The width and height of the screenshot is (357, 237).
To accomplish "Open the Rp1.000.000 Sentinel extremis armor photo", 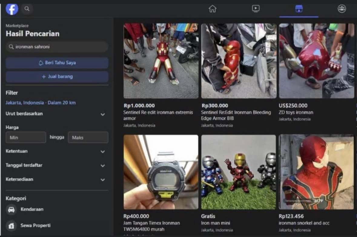I will click(161, 61).
